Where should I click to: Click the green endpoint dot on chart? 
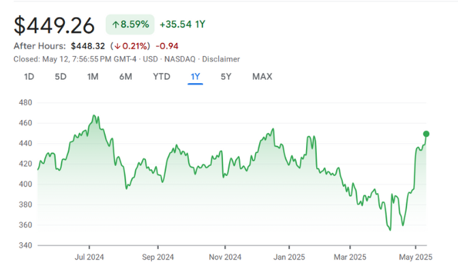pyautogui.click(x=426, y=134)
